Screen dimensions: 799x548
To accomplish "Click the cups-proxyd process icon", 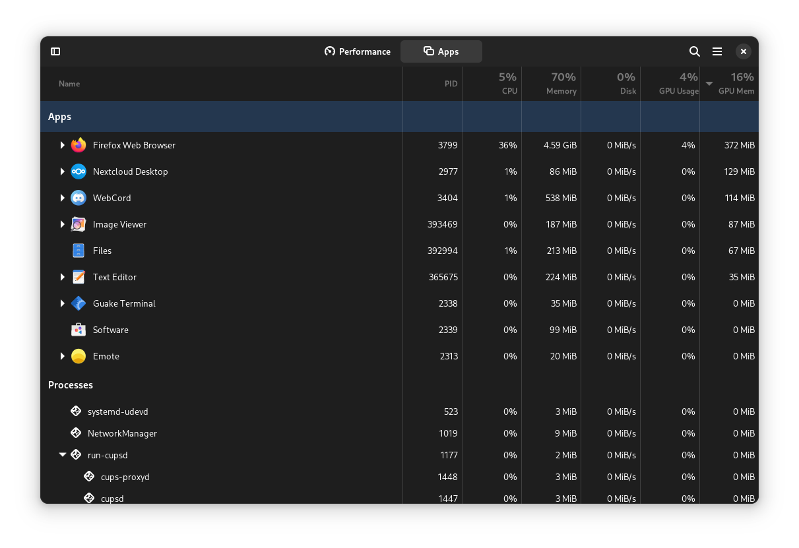I will pyautogui.click(x=89, y=477).
